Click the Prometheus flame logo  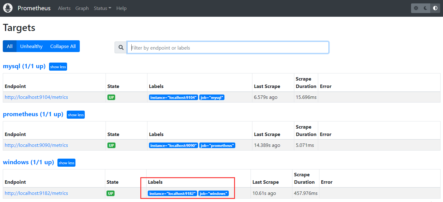pyautogui.click(x=8, y=8)
